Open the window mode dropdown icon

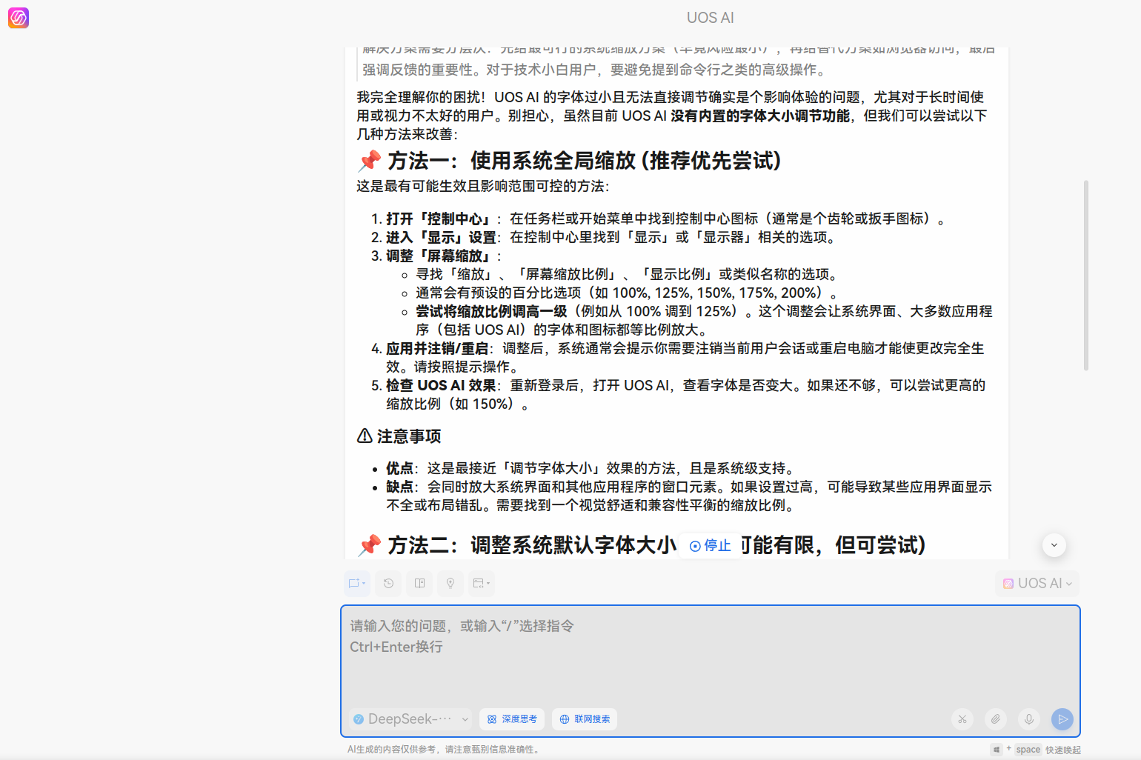tap(482, 584)
